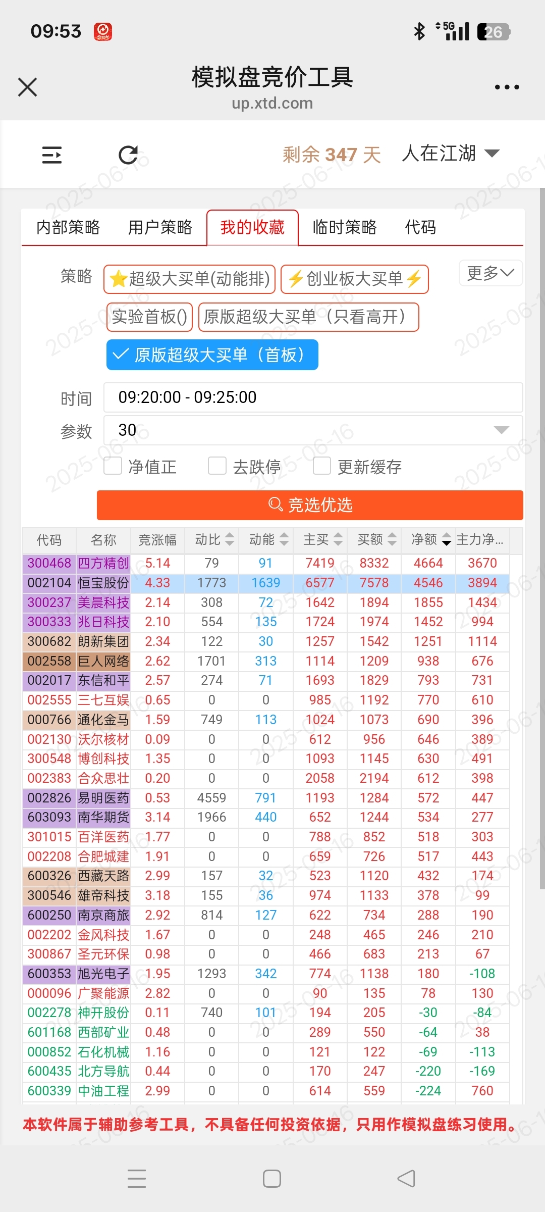Open Android recent apps menu icon
Viewport: 545px width, 1212px height.
point(137,1179)
